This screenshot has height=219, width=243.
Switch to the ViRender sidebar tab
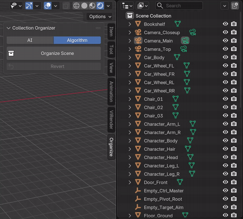[x=111, y=120]
